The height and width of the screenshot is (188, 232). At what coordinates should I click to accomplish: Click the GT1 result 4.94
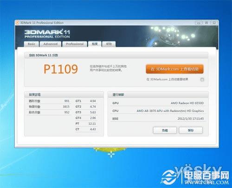click(93, 101)
